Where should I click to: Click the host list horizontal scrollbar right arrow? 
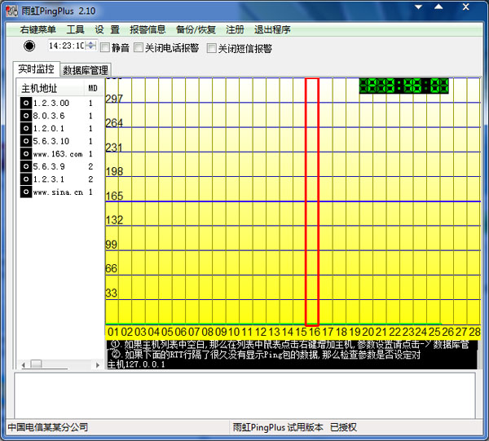click(99, 364)
